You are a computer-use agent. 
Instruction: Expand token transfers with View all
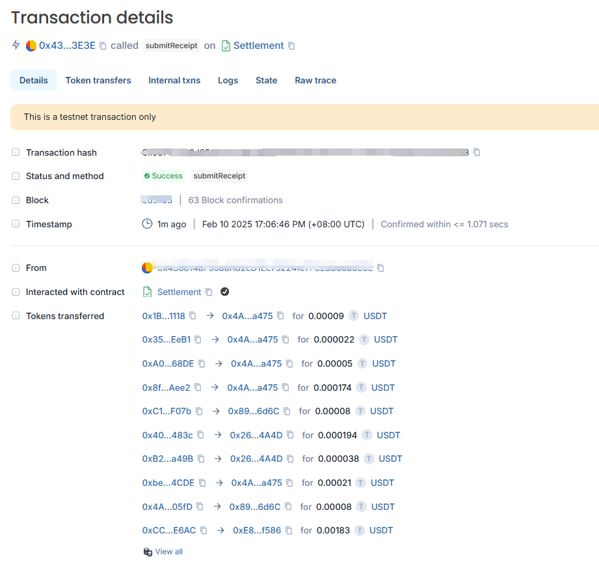click(168, 552)
